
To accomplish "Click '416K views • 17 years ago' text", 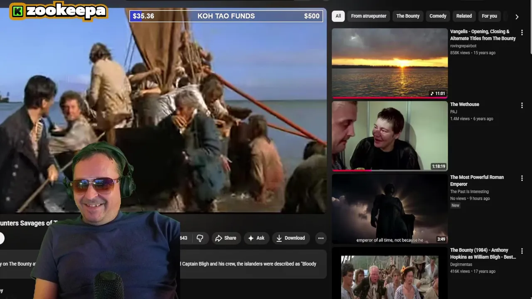I will [x=473, y=271].
